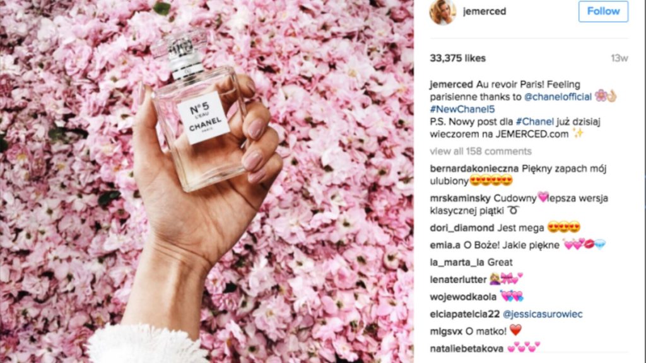Open lenaterlutter commenter profile

tap(458, 279)
